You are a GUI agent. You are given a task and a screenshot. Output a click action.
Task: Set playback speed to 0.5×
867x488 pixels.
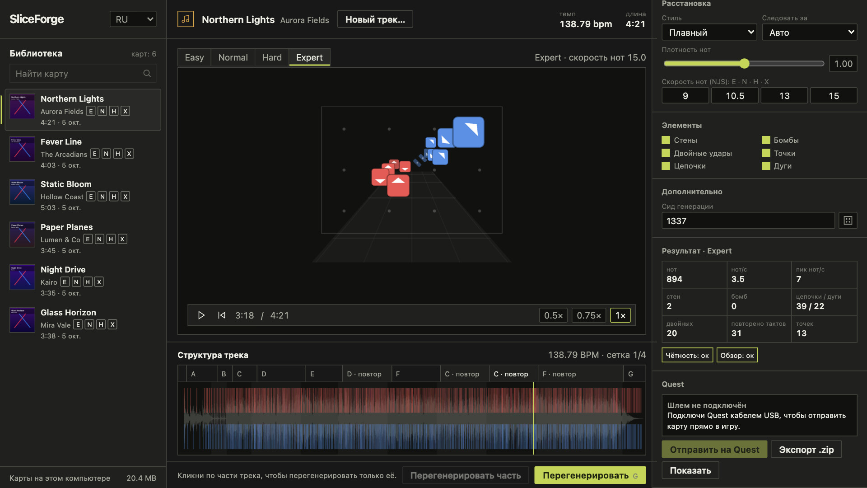pyautogui.click(x=553, y=315)
